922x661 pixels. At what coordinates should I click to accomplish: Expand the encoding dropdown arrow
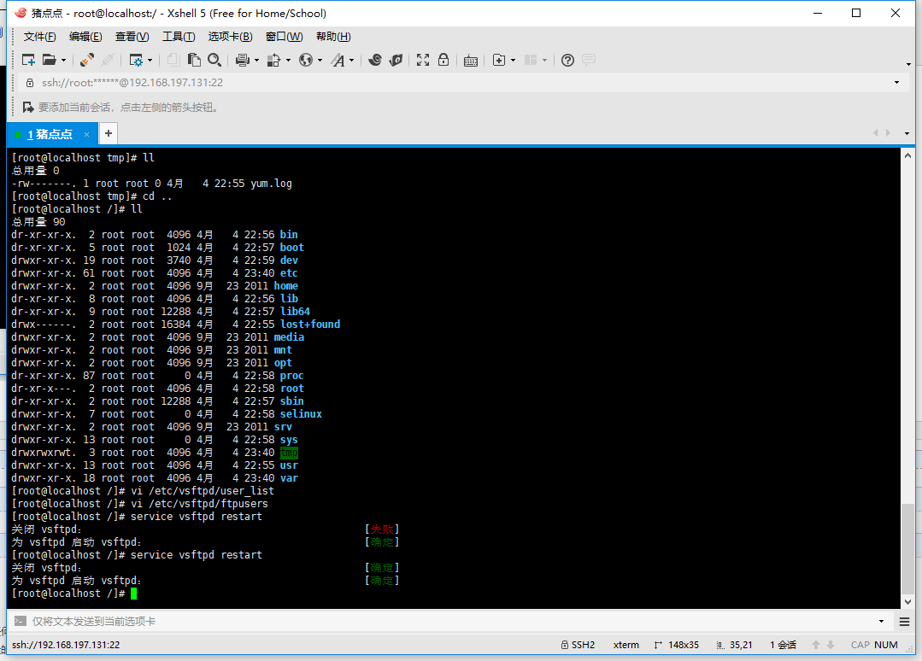point(320,61)
